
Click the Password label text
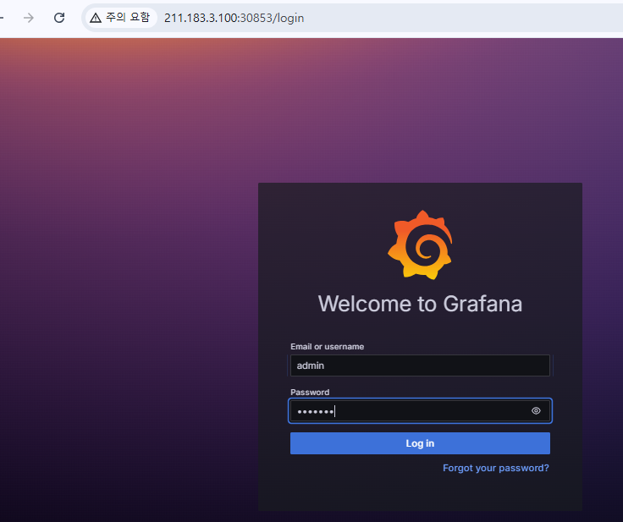pyautogui.click(x=310, y=392)
